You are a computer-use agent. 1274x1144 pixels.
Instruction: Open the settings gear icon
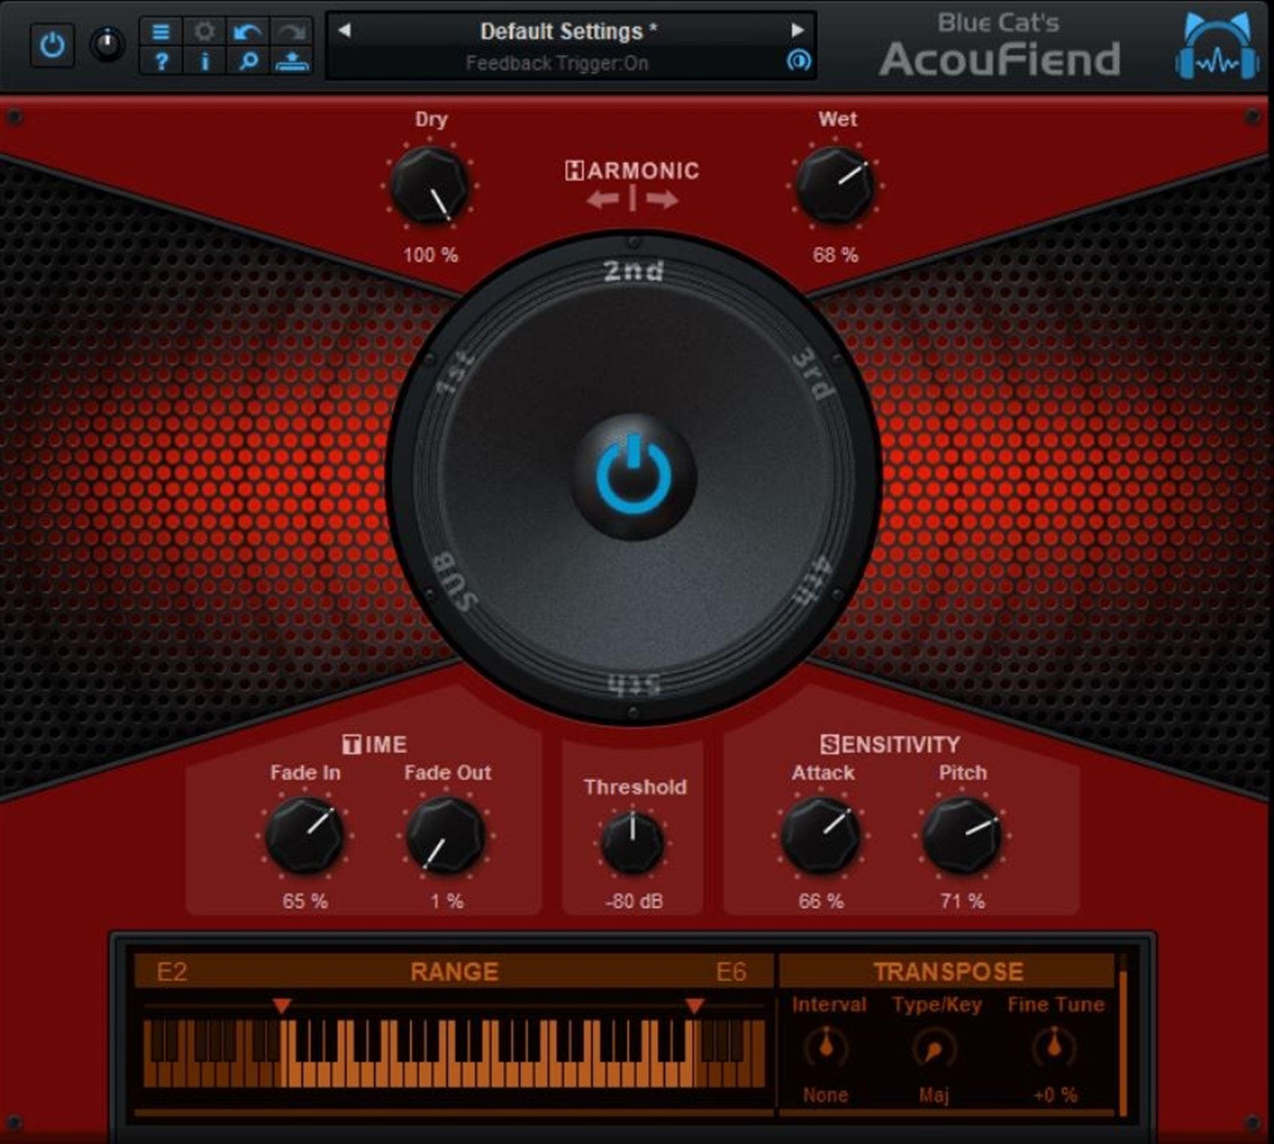(204, 31)
